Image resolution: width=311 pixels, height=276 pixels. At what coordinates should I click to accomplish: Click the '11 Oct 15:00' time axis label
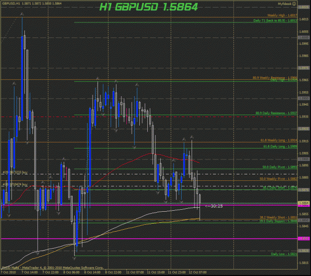tap(156, 272)
